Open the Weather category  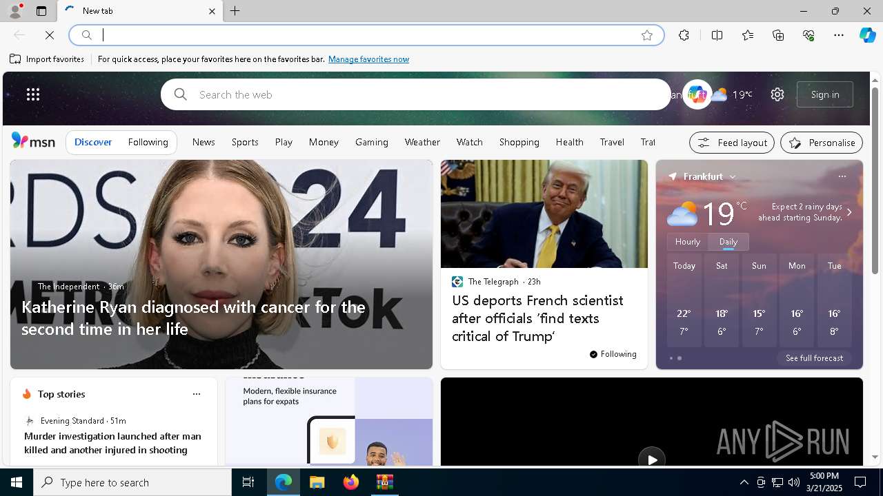point(422,142)
